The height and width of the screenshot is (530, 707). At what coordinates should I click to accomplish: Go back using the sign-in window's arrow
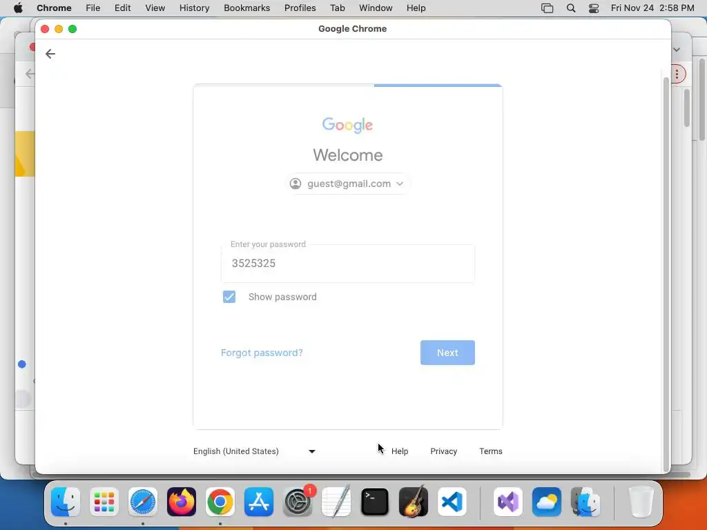pyautogui.click(x=50, y=54)
